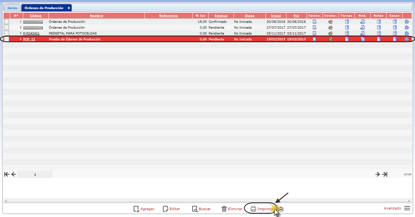Click the Imprimir button
This screenshot has width=415, height=217.
(x=262, y=209)
